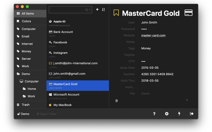
Task: Open the search options dropdown arrow
Action: pyautogui.click(x=90, y=10)
